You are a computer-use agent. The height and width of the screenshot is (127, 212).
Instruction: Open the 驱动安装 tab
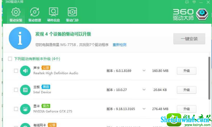pos(16,15)
